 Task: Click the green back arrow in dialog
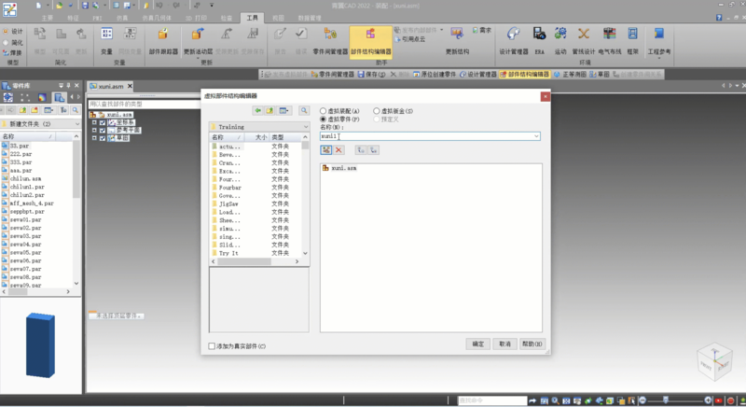click(257, 110)
